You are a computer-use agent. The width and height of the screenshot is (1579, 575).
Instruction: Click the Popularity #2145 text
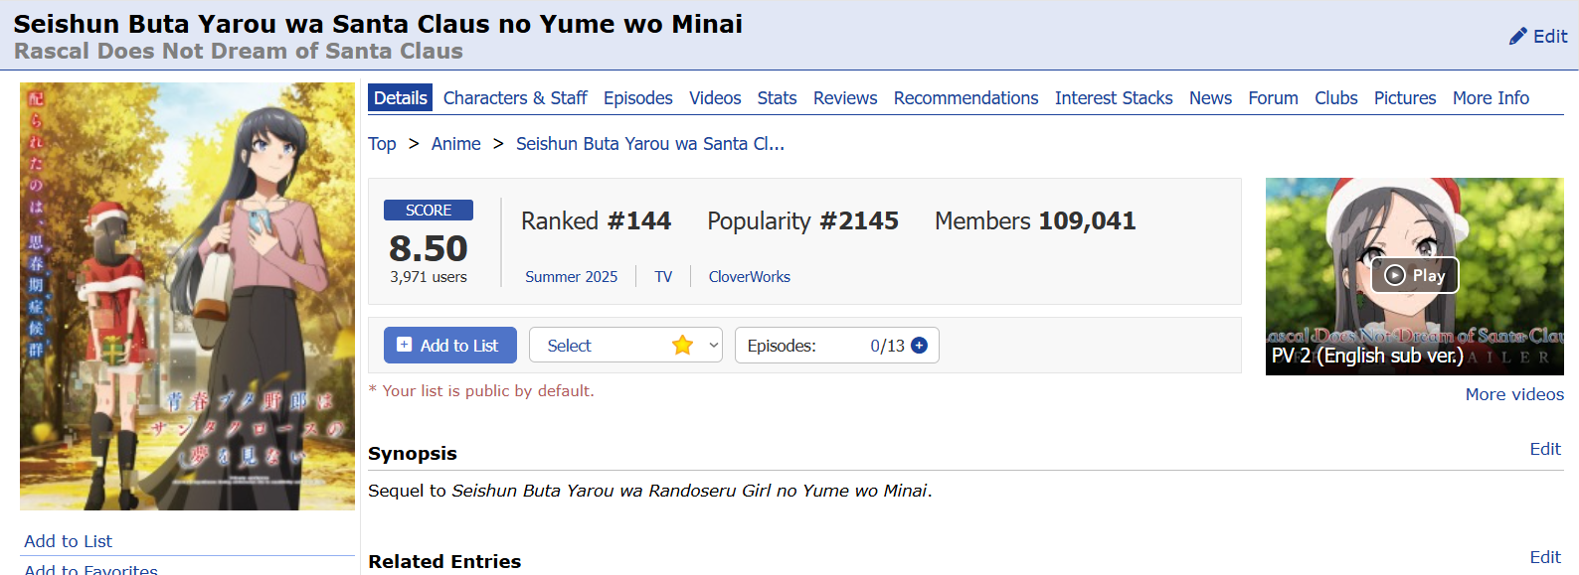coord(802,220)
